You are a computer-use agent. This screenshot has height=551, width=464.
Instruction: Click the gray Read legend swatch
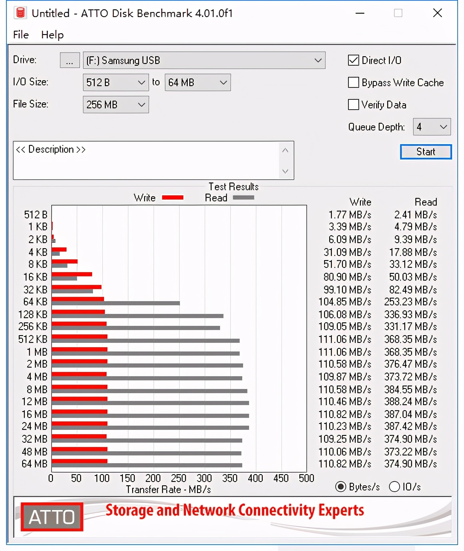244,197
